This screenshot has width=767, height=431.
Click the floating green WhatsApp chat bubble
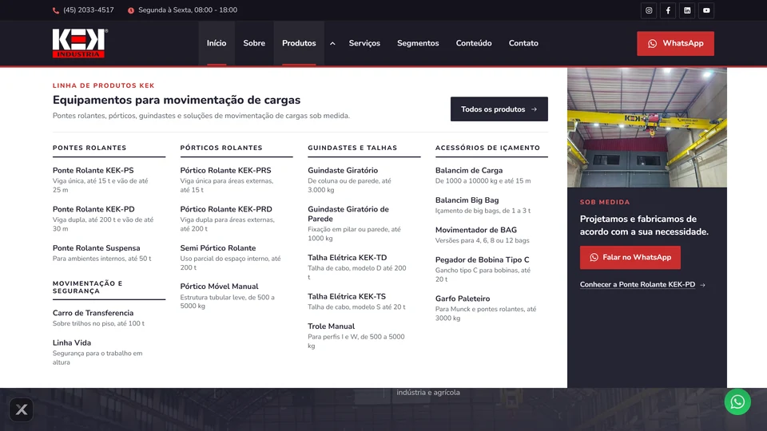point(737,401)
